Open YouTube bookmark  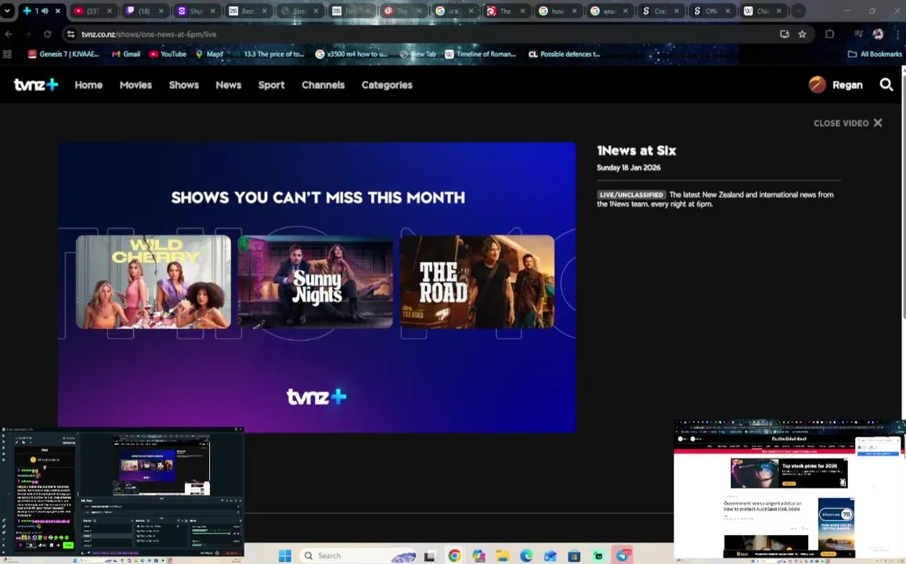(168, 54)
